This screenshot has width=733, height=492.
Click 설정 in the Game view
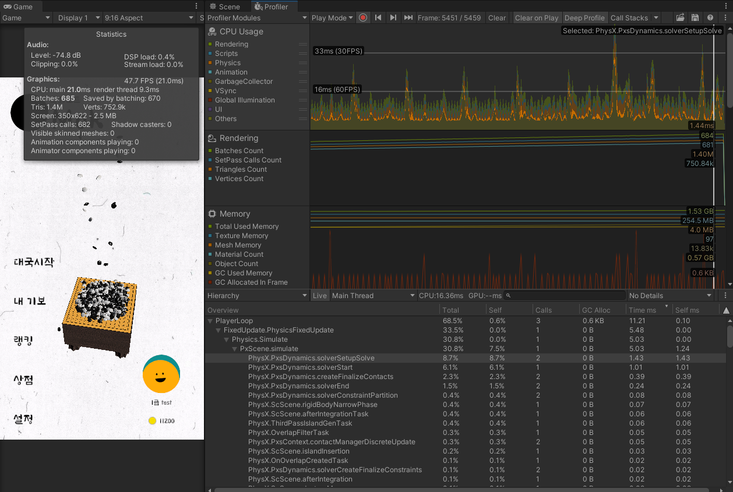(x=23, y=419)
